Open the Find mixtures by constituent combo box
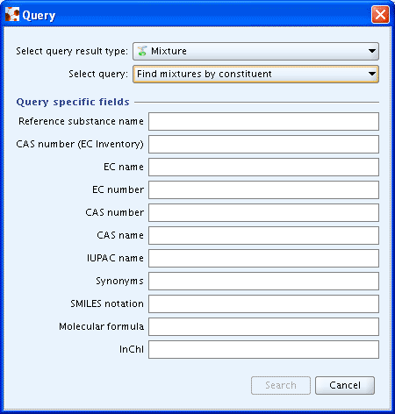This screenshot has height=414, width=395. [x=255, y=74]
